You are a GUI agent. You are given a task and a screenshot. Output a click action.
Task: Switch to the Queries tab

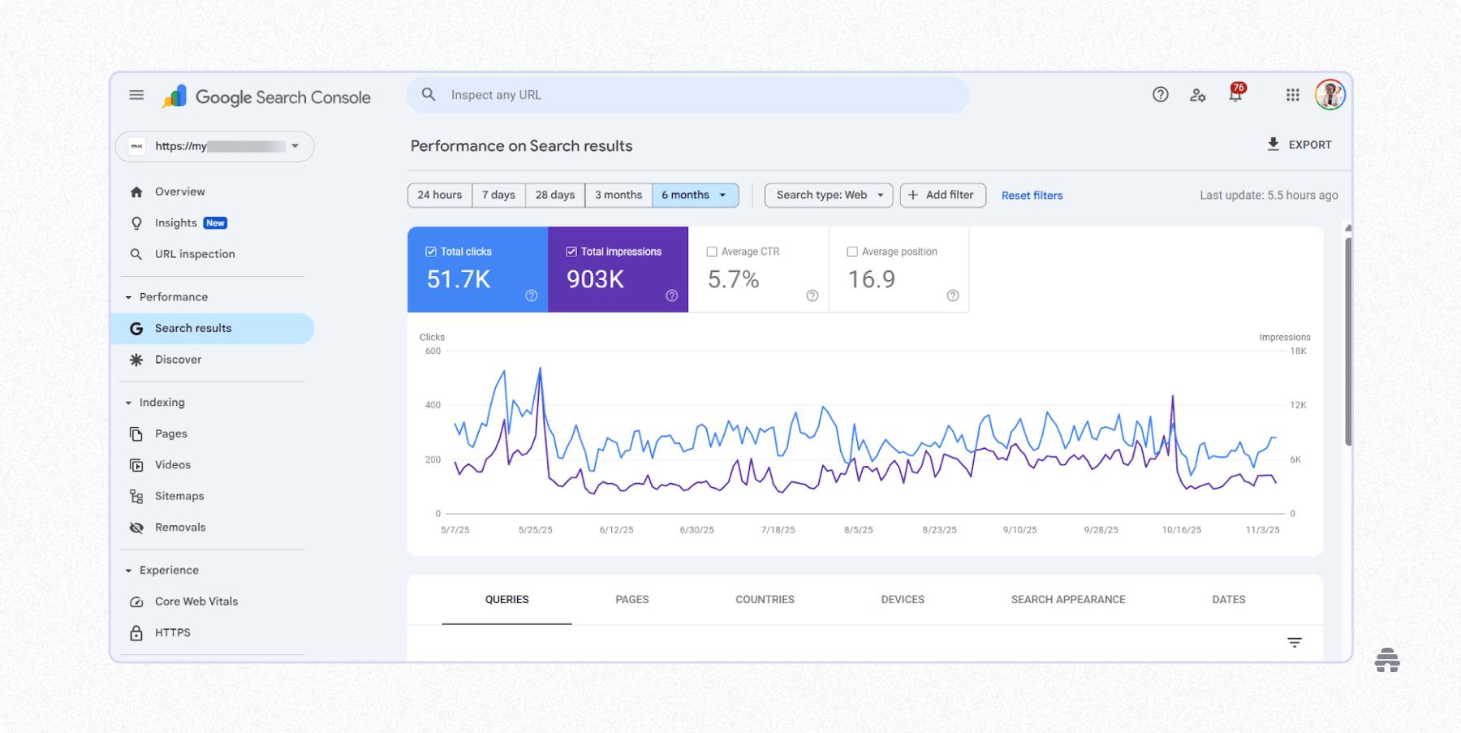pyautogui.click(x=507, y=600)
